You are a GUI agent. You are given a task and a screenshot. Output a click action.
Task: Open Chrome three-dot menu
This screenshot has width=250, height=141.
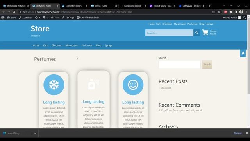click(x=246, y=12)
